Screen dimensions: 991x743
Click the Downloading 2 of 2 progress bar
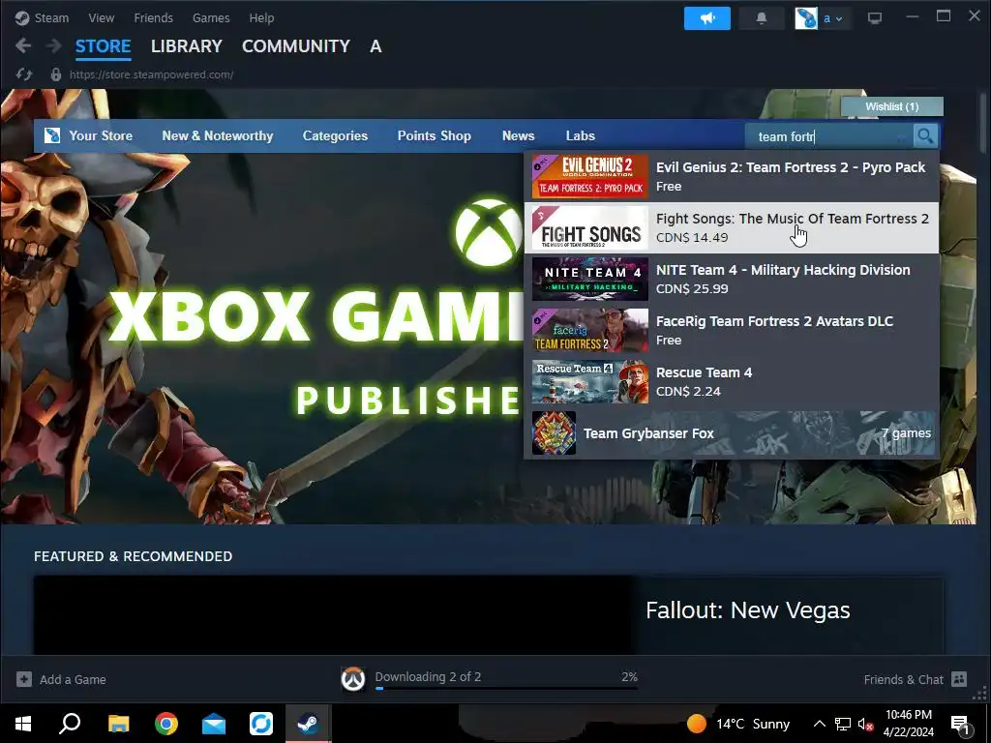[506, 688]
